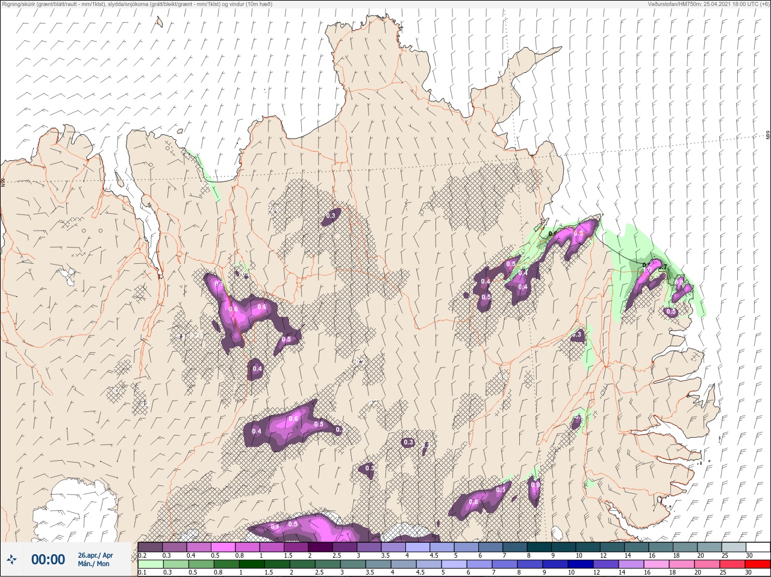Click the compass star icon beside the time
The image size is (771, 577).
pos(11,560)
